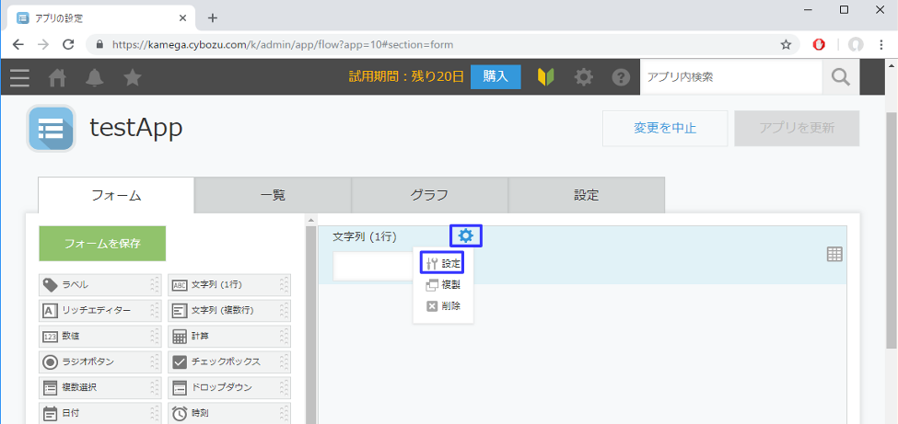Click the testApp title text
Viewport: 898px width, 424px height.
point(135,128)
